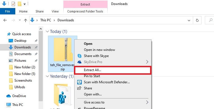This screenshot has height=109, width=214.
Task: Click the Refresh icon beside address bar
Action: [x=197, y=20]
